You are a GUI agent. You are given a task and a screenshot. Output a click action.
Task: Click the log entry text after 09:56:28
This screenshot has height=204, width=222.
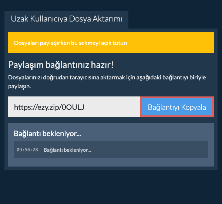point(67,150)
